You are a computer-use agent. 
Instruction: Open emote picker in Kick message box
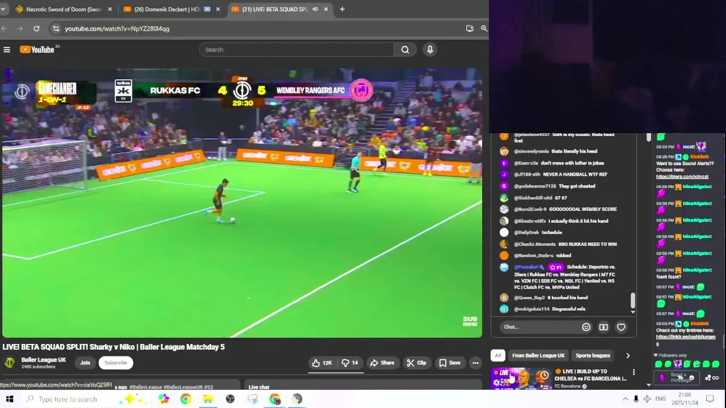tap(691, 378)
